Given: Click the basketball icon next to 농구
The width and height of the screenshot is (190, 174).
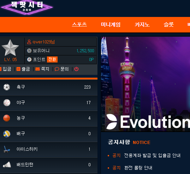Looking at the screenshot, I should (x=7, y=118).
